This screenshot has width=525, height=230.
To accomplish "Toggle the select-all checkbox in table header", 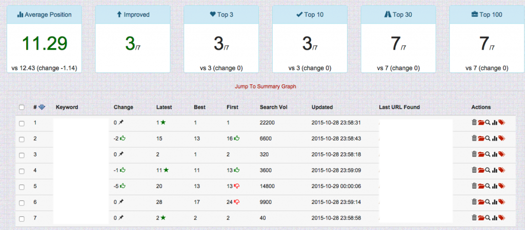I will 22,107.
